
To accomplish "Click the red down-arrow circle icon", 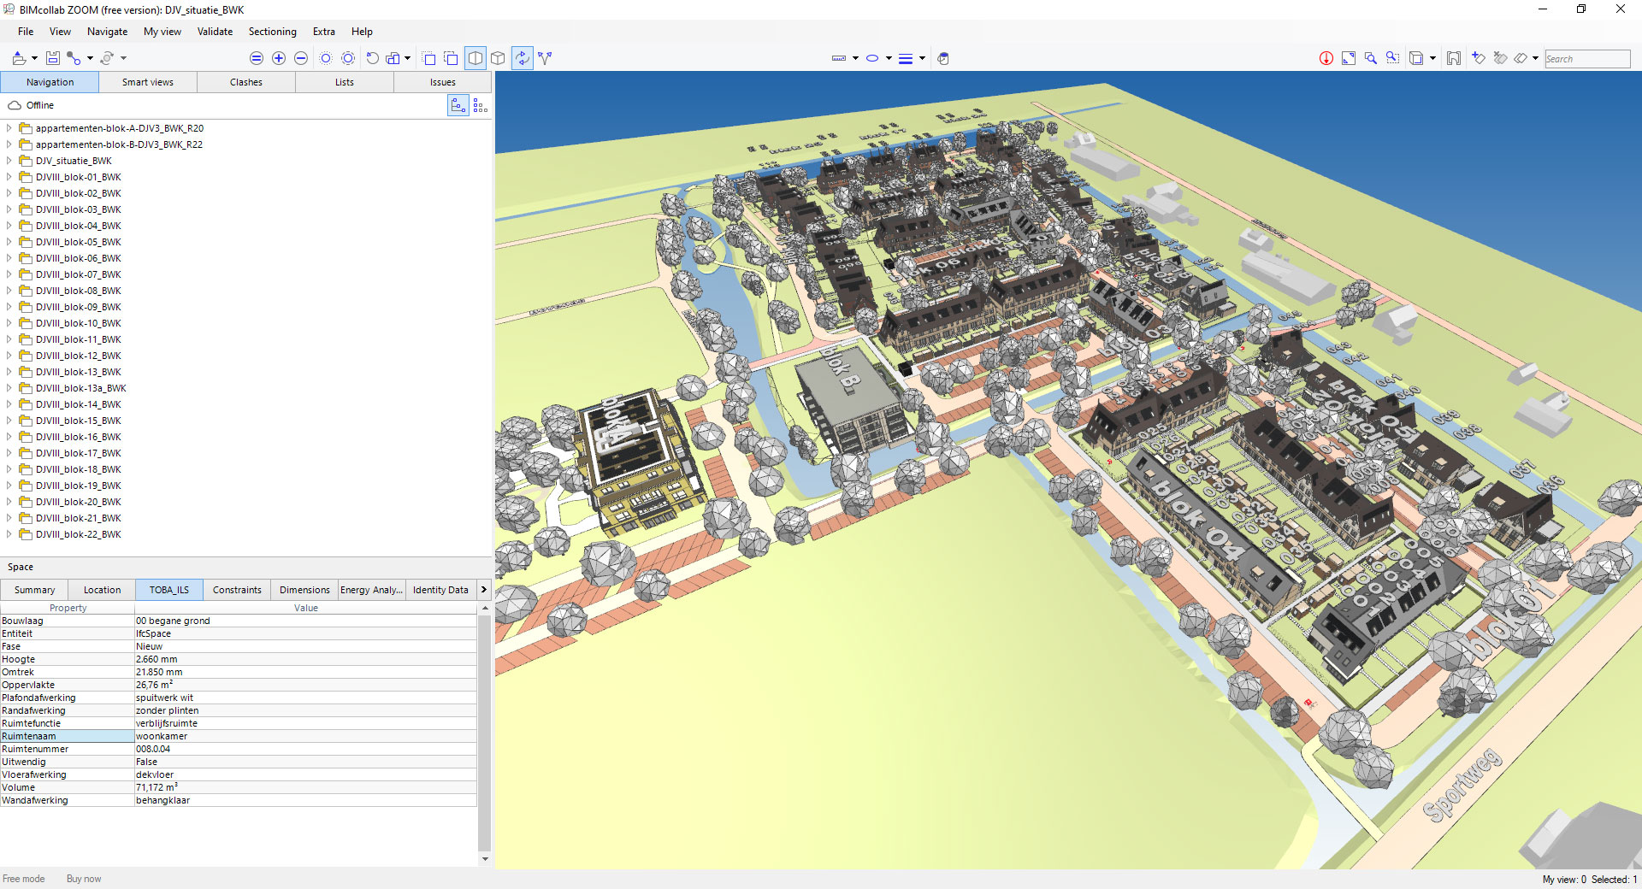I will [1326, 58].
